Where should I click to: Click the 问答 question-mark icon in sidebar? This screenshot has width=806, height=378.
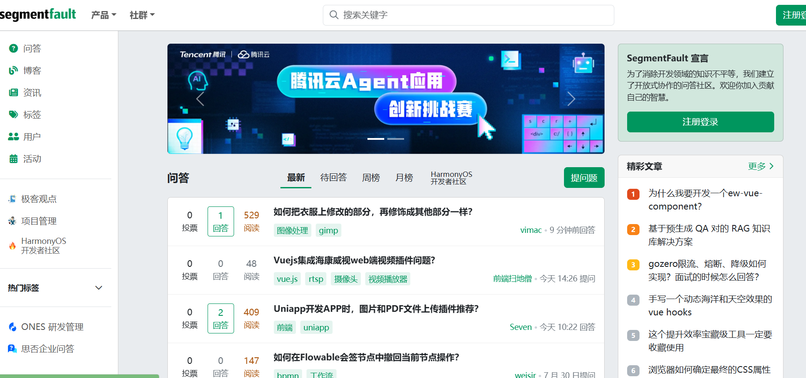coord(13,48)
